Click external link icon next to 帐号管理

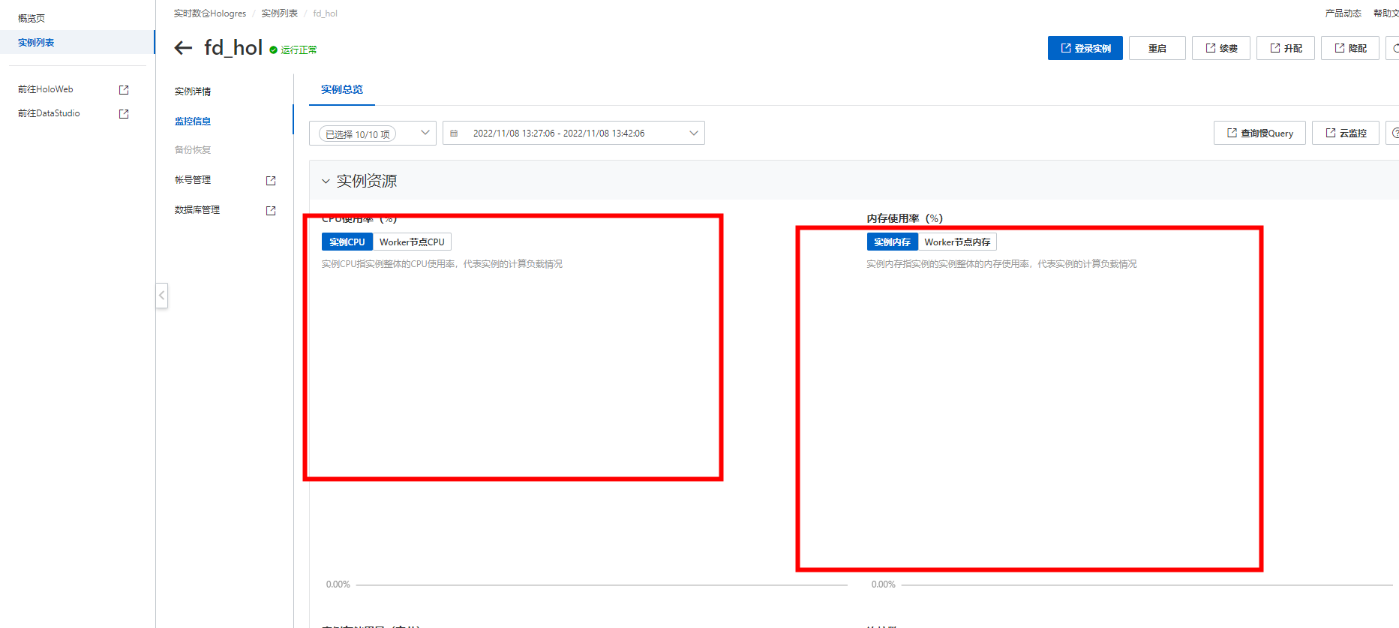click(271, 181)
